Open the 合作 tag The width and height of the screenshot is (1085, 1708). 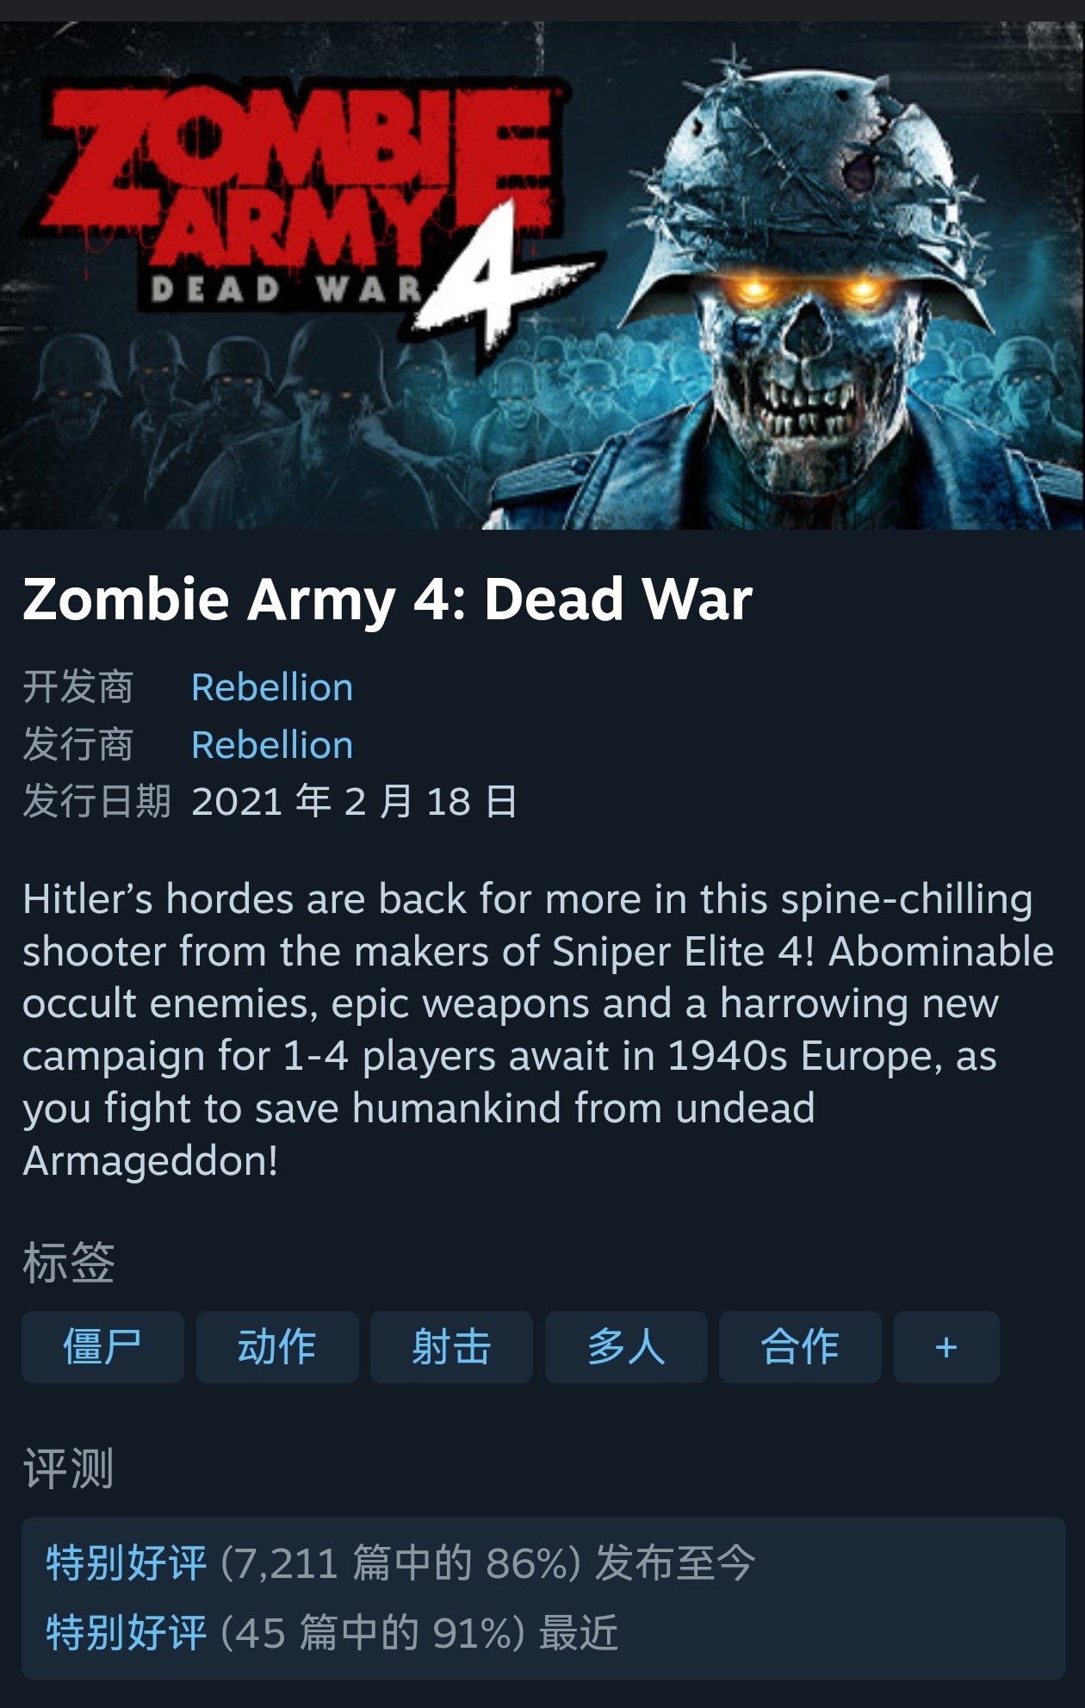tap(800, 1346)
